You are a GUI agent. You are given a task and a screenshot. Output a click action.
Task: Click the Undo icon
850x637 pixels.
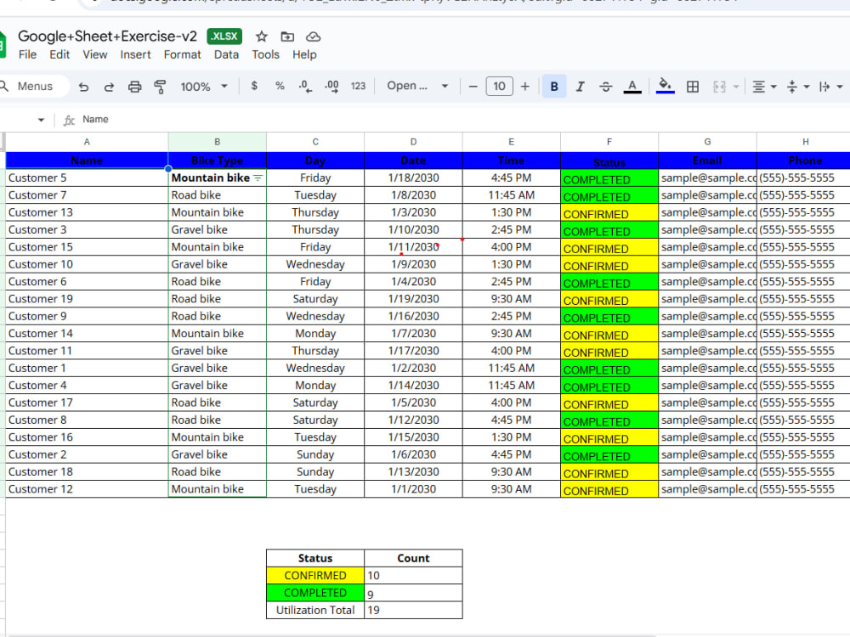pos(83,87)
